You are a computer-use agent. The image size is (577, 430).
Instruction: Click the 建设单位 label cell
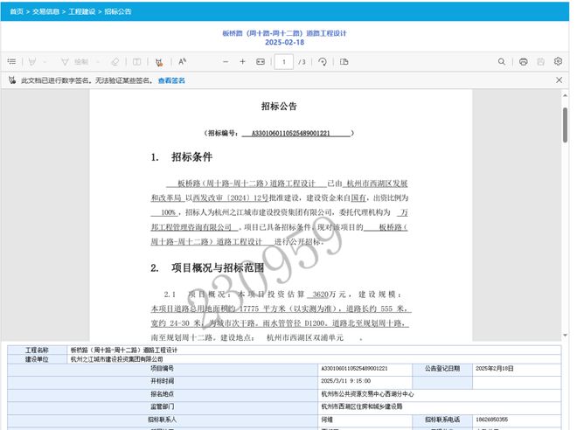(x=37, y=359)
